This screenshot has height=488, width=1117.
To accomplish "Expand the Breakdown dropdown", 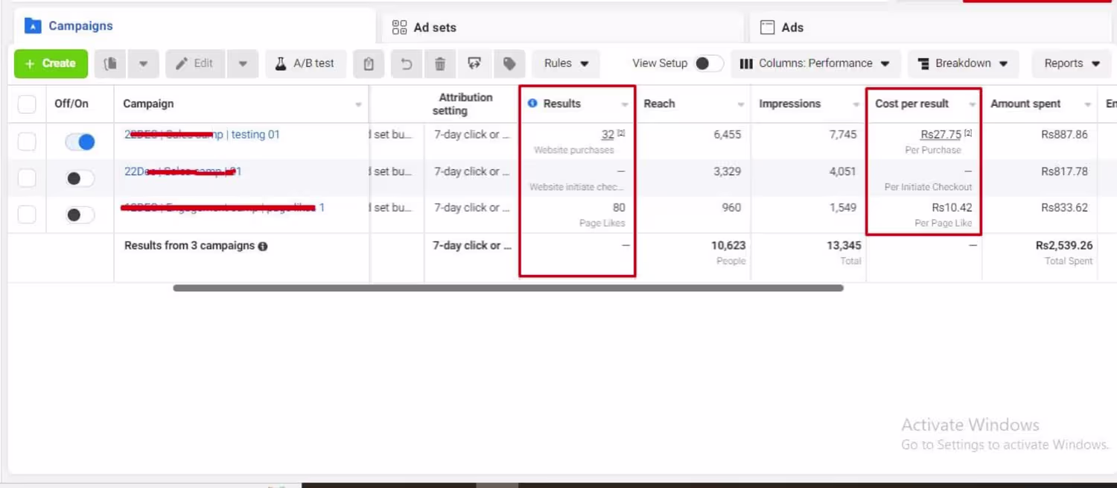I will tap(963, 64).
